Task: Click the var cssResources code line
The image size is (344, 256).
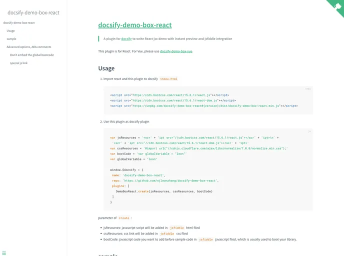Action: tap(199, 148)
